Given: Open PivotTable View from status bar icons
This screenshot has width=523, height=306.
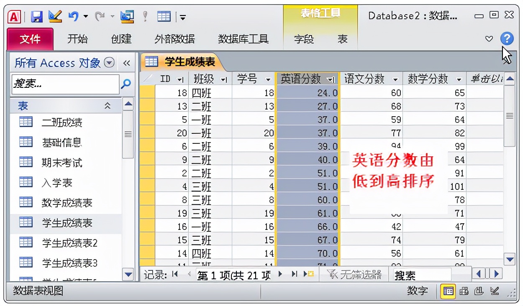Looking at the screenshot, I should coord(464,292).
